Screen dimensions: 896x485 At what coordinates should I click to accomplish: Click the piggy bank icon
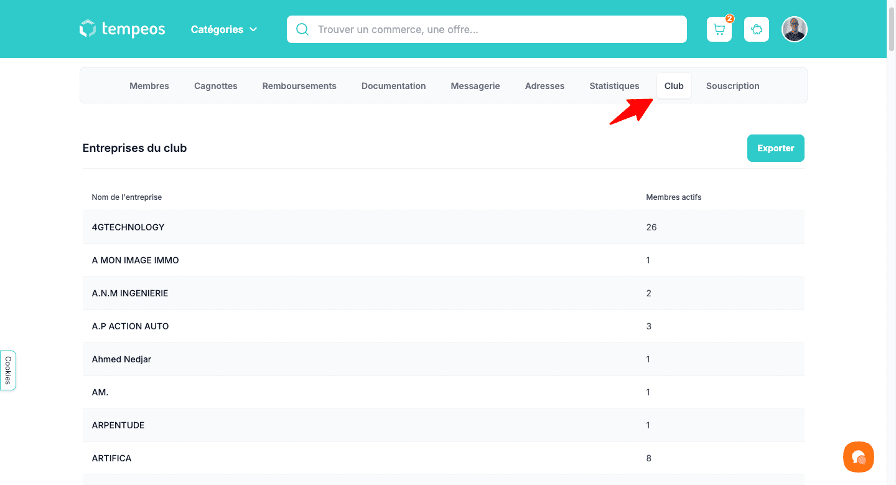pos(757,29)
